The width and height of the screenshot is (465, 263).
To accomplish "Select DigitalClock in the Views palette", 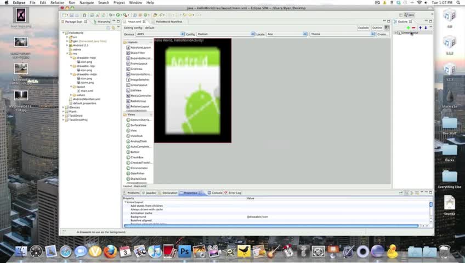I will coord(137,179).
